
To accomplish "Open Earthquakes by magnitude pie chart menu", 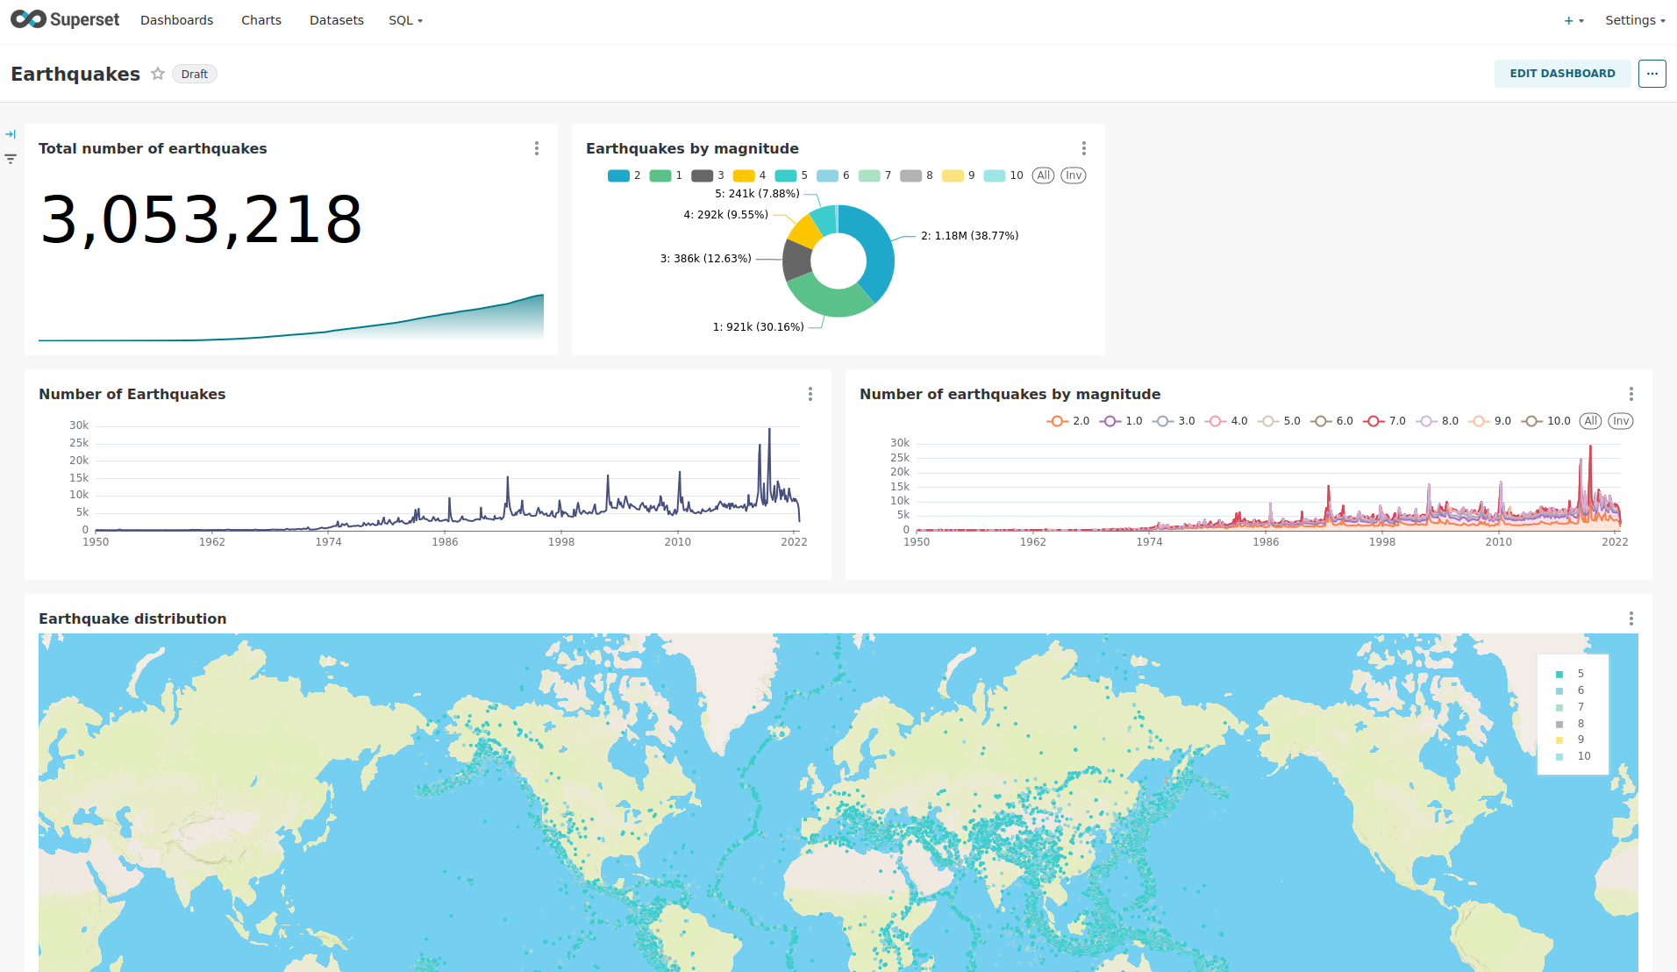I will pyautogui.click(x=1083, y=148).
